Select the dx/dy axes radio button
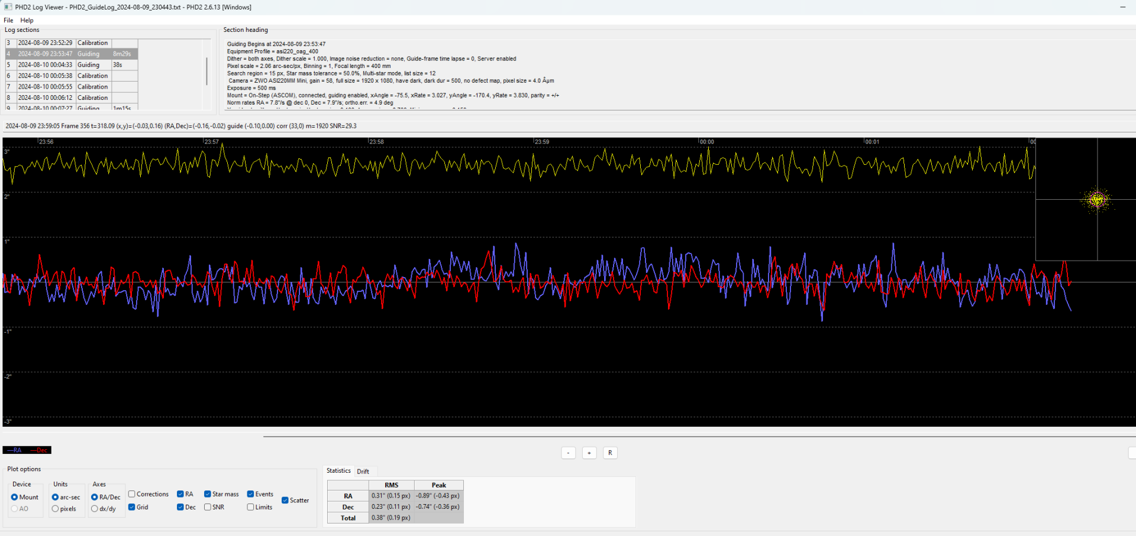Image resolution: width=1136 pixels, height=536 pixels. 95,508
